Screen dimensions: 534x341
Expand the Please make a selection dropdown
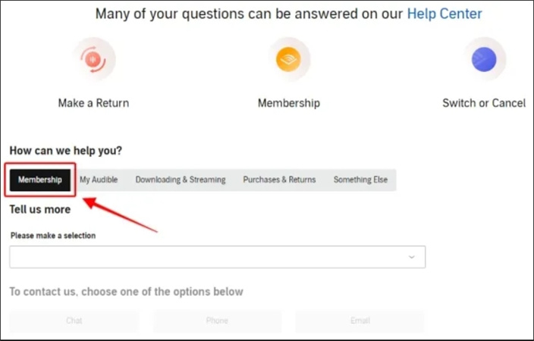(x=217, y=257)
